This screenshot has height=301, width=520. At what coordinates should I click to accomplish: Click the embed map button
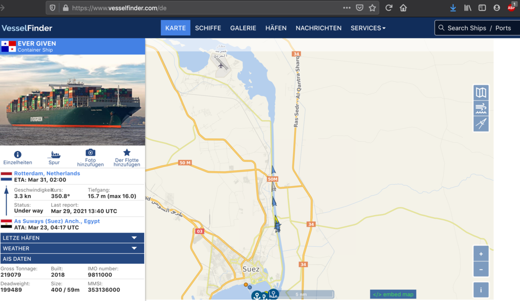(x=393, y=294)
